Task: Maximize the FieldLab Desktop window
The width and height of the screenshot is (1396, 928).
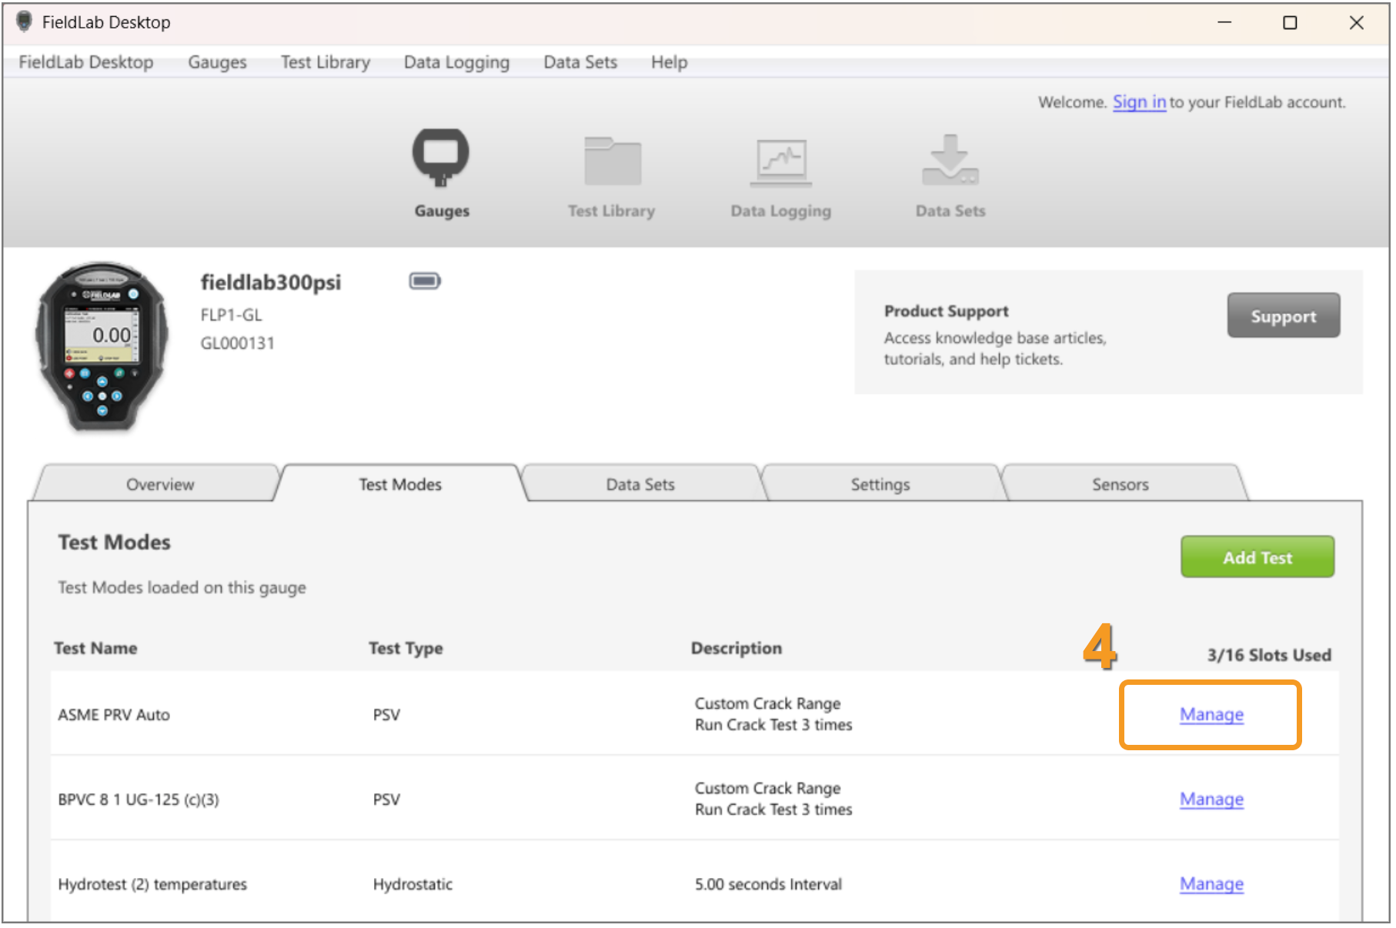Action: click(x=1290, y=22)
